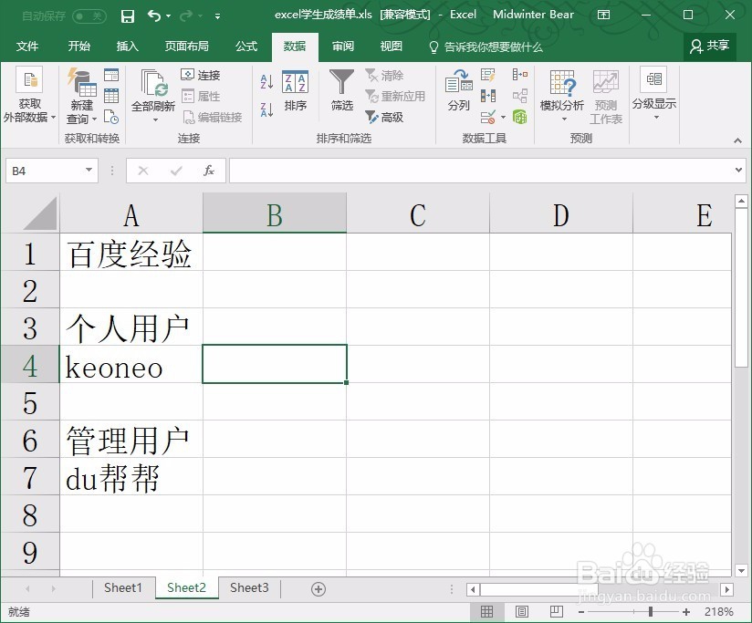This screenshot has height=623, width=752.
Task: Click 分列 text to columns
Action: coord(458,90)
